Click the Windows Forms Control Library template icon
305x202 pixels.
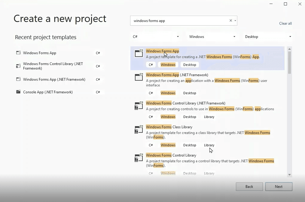139,157
